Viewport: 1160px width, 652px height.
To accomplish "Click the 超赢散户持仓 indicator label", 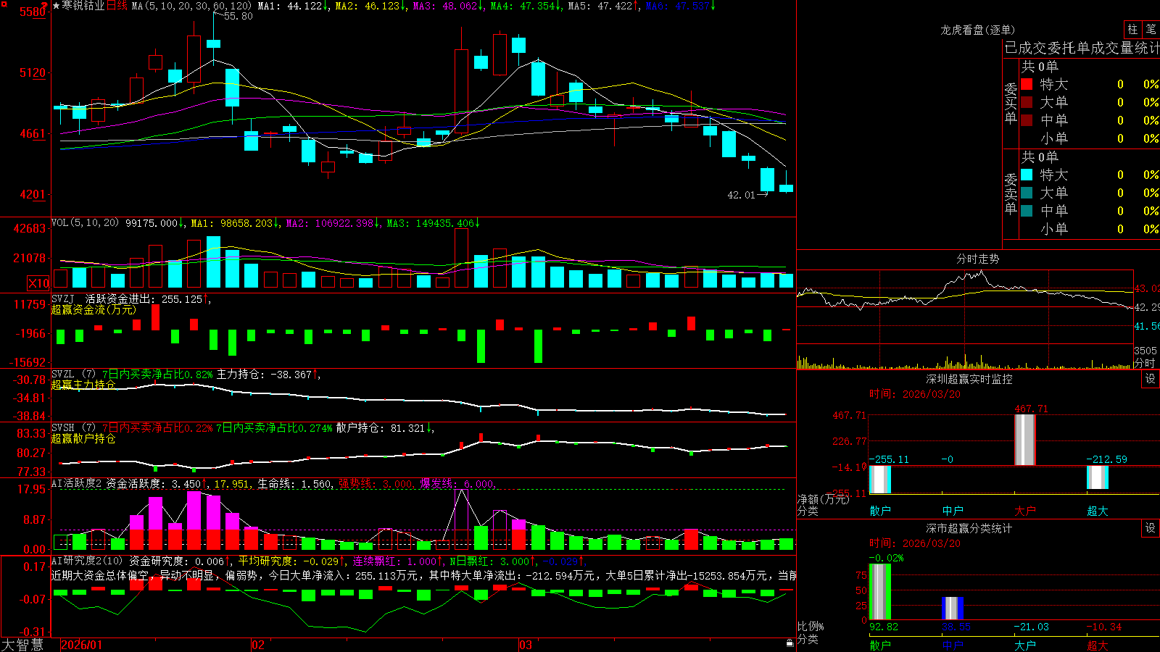I will coord(83,438).
